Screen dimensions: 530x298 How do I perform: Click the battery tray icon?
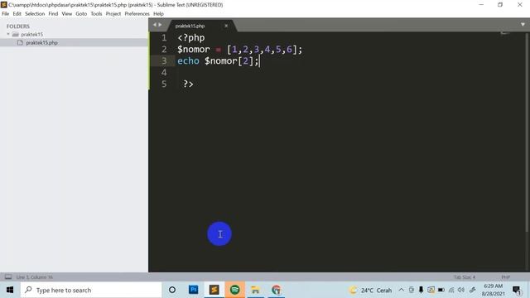pos(441,290)
